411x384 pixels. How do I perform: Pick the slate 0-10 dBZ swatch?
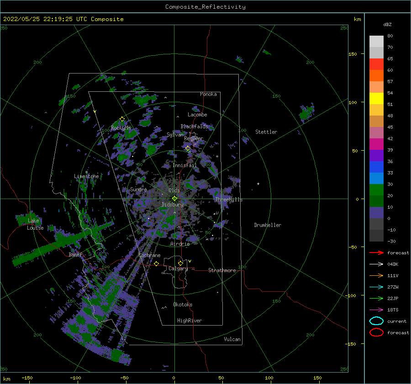(376, 213)
